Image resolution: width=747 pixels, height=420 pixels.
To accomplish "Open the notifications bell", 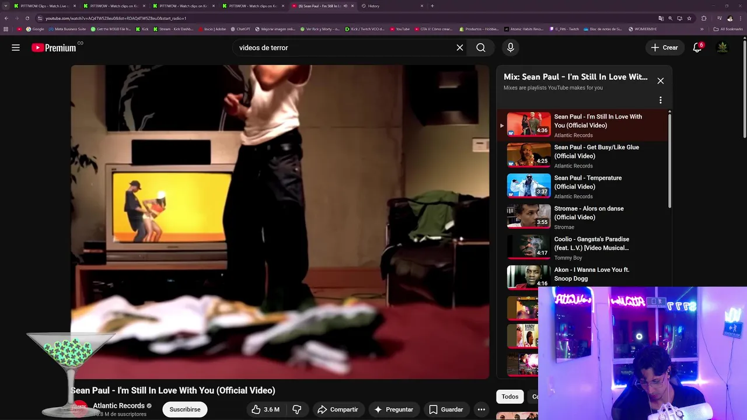I will tap(697, 48).
